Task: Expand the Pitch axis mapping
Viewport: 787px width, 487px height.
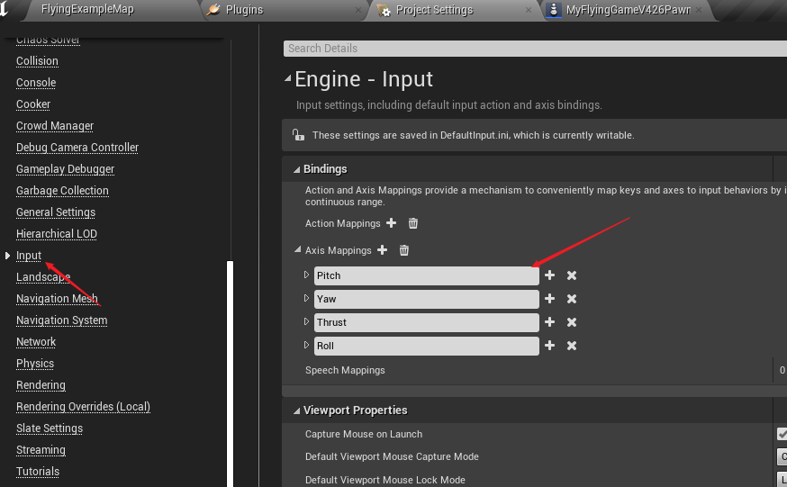Action: [x=306, y=275]
